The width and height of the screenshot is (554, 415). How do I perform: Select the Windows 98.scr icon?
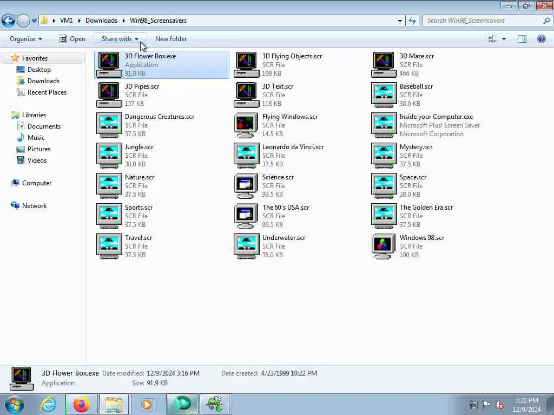point(384,246)
